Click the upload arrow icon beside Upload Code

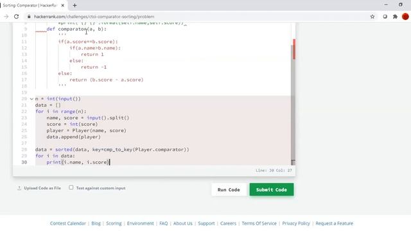tap(19, 188)
